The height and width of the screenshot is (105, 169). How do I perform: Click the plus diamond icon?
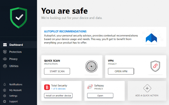tap(147, 88)
